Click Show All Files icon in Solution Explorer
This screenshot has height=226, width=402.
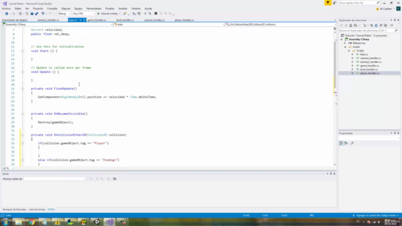click(x=386, y=25)
